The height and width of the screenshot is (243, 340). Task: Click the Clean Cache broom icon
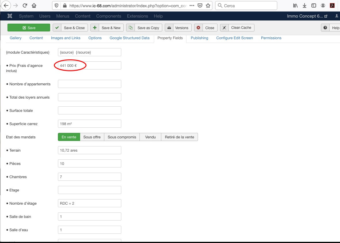[x=224, y=28]
